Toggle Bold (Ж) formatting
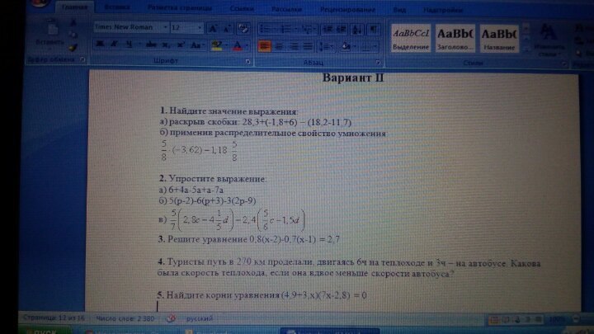Viewport: 594px width, 334px height. [x=100, y=45]
